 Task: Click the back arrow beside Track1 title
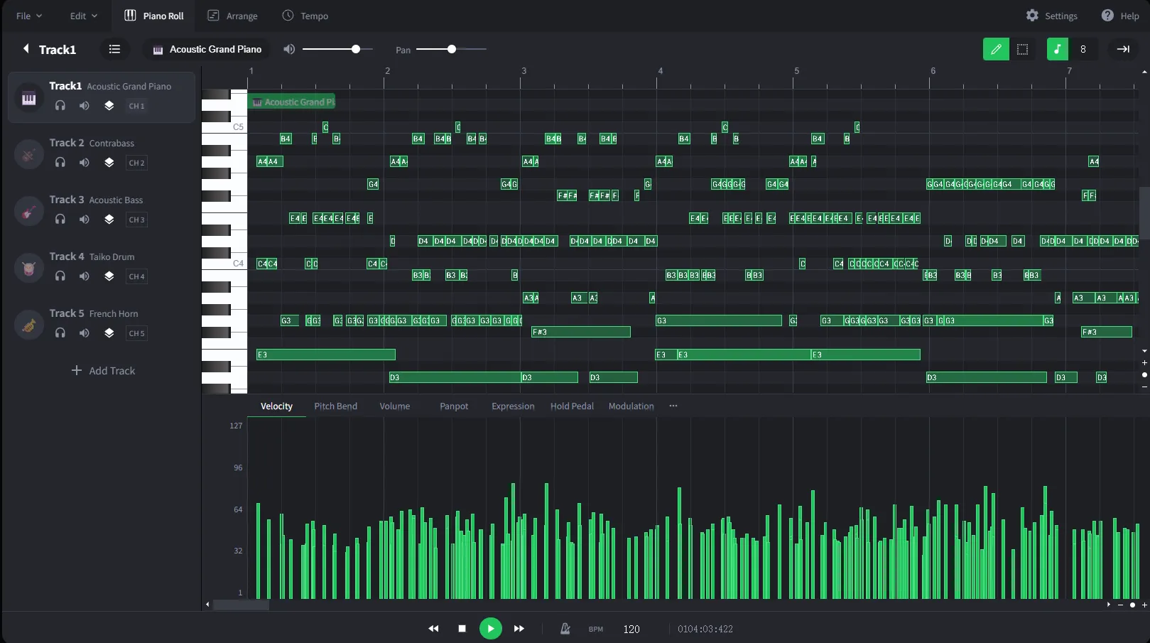tap(26, 49)
